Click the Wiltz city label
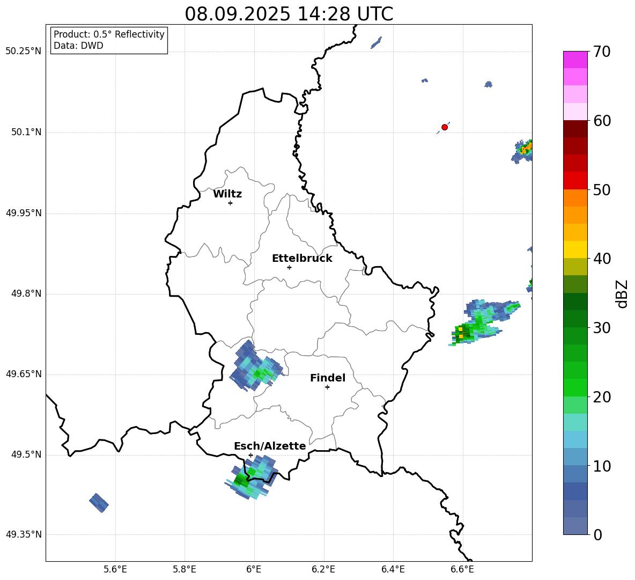635x580 pixels. (x=227, y=194)
